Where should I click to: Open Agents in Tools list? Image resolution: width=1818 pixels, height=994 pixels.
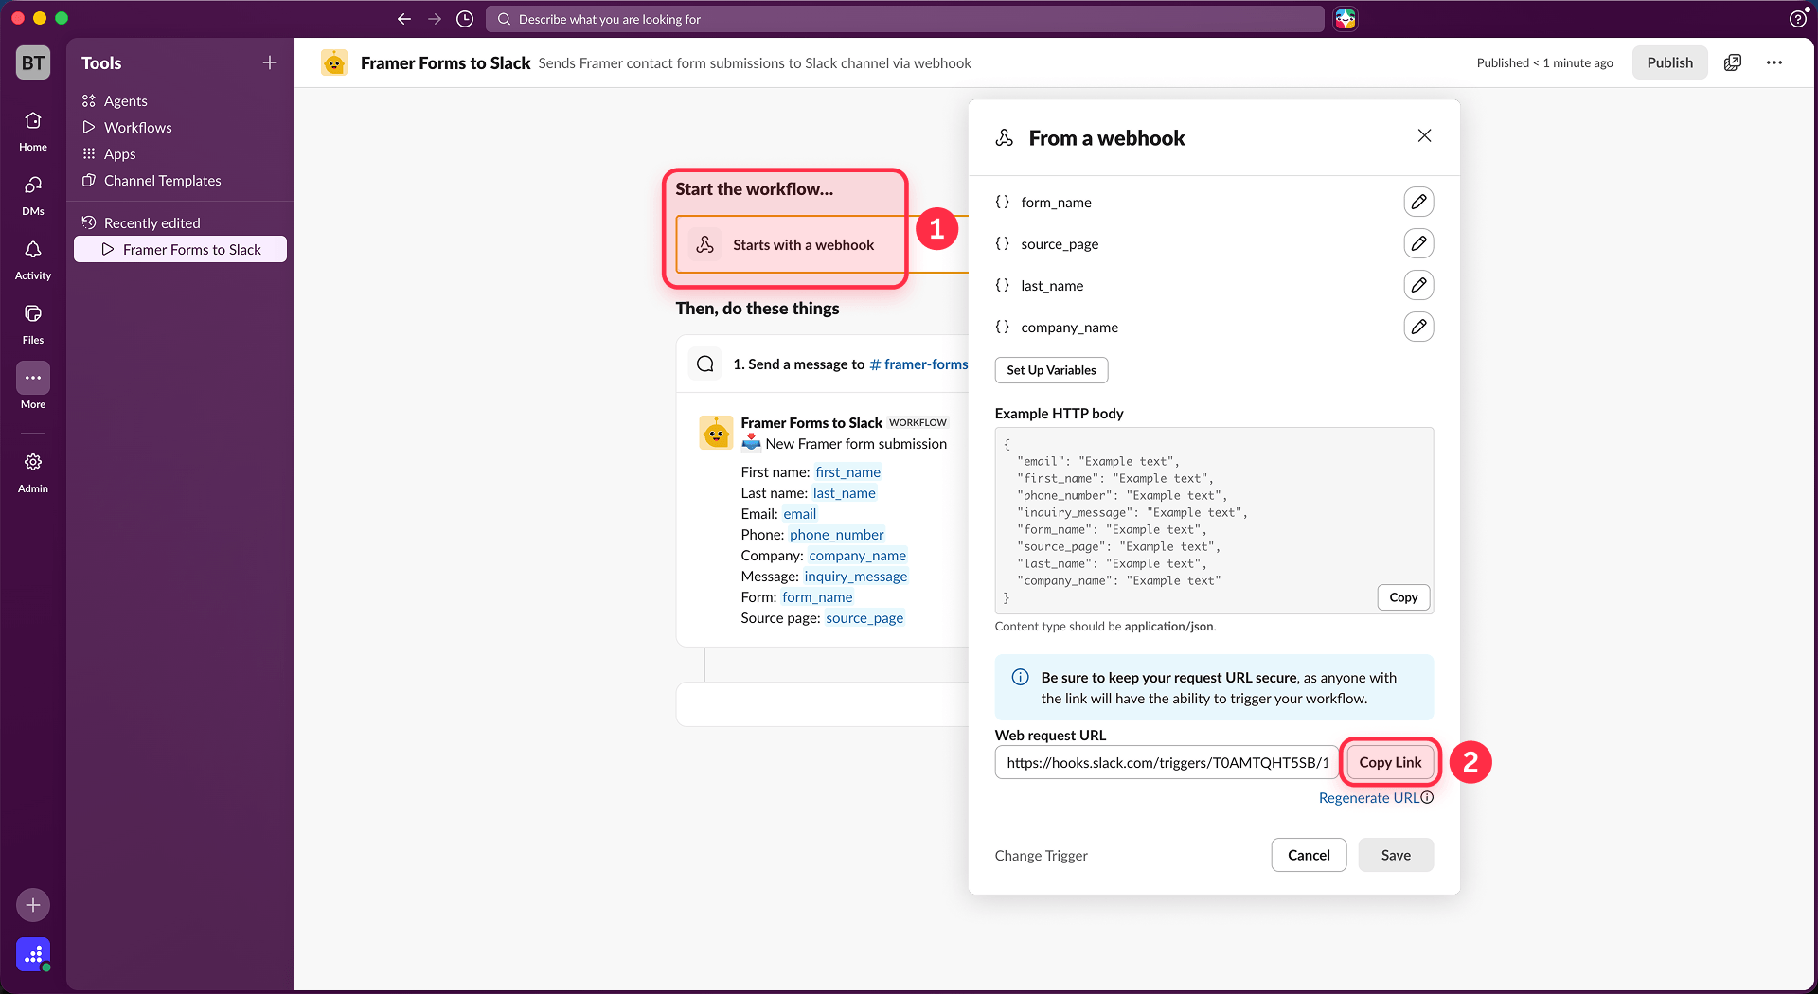pos(126,100)
